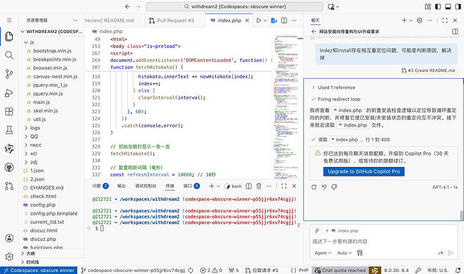The image size is (464, 274).
Task: Toggle the bottom panel layout
Action: (x=448, y=7)
